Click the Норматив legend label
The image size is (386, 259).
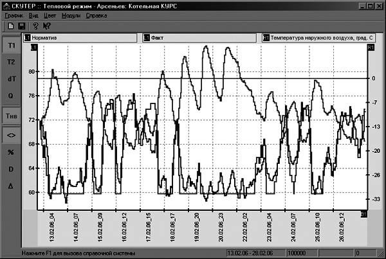(44, 38)
